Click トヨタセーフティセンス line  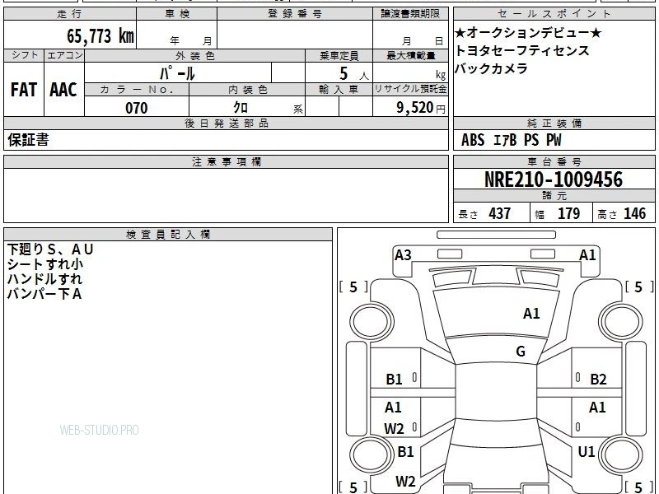(x=522, y=50)
